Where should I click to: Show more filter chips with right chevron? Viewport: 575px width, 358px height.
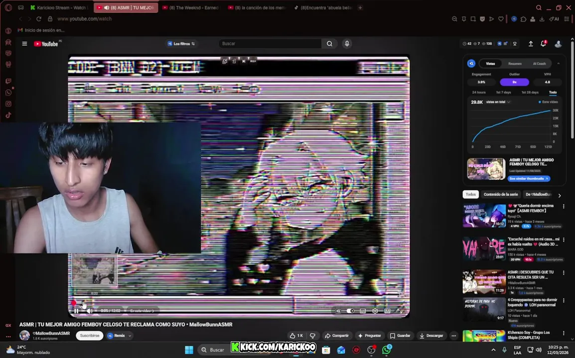tap(559, 195)
